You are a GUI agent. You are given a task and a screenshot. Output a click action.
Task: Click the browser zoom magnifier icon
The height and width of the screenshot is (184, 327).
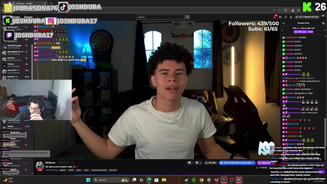point(274,10)
